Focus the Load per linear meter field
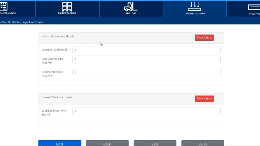The height and width of the screenshot is (146, 260). tap(146, 111)
